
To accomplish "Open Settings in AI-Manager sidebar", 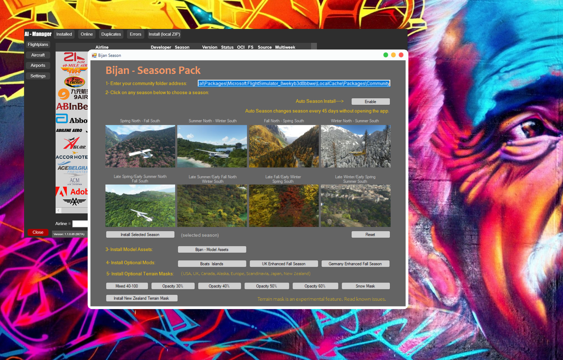I will [x=38, y=76].
